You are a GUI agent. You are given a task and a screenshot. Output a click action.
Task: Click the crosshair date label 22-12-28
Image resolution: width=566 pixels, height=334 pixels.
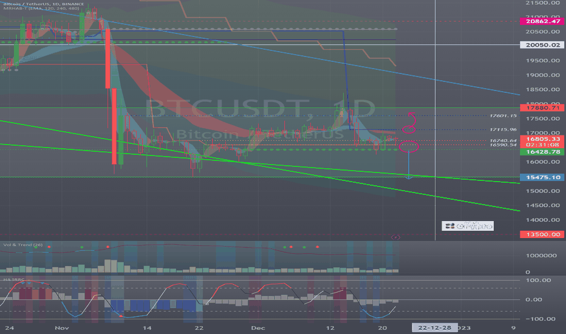point(435,327)
